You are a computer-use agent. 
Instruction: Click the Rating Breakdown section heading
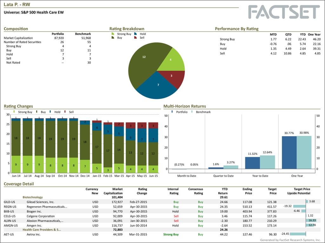coord(127,29)
